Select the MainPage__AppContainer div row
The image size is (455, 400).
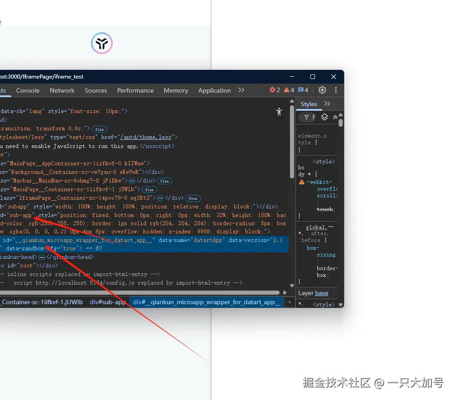(75, 163)
